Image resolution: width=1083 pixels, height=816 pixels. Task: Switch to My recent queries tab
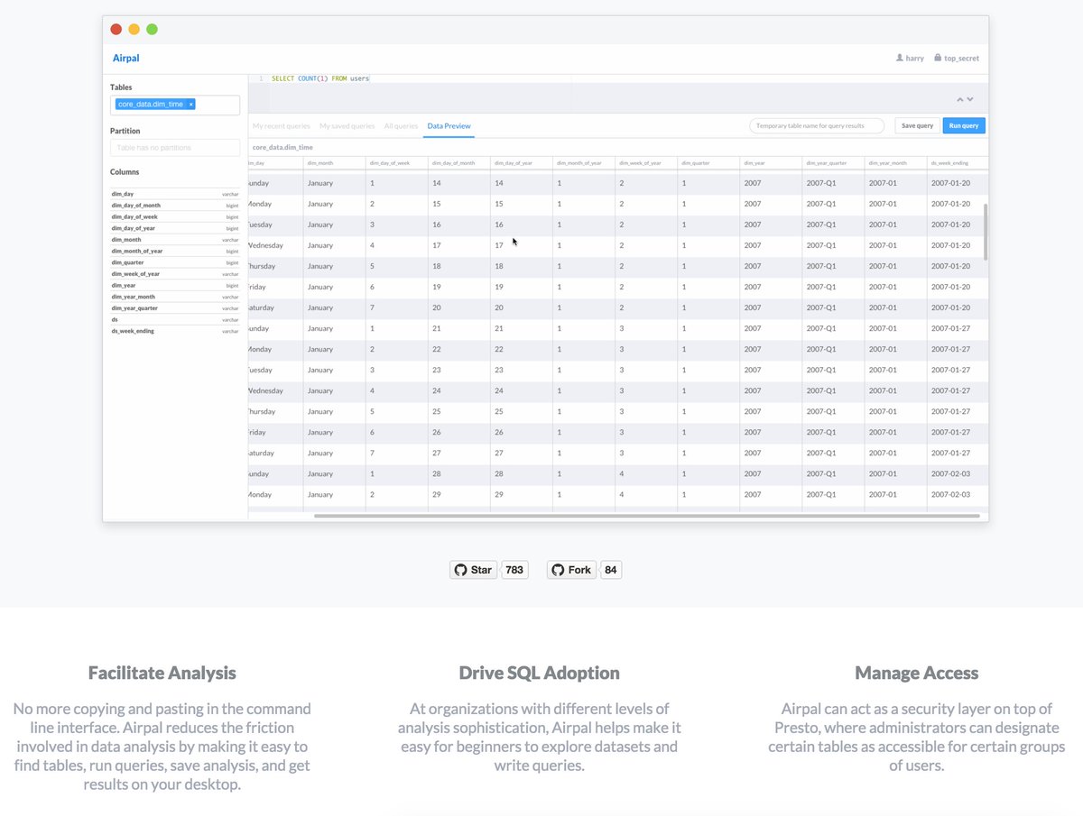(282, 126)
